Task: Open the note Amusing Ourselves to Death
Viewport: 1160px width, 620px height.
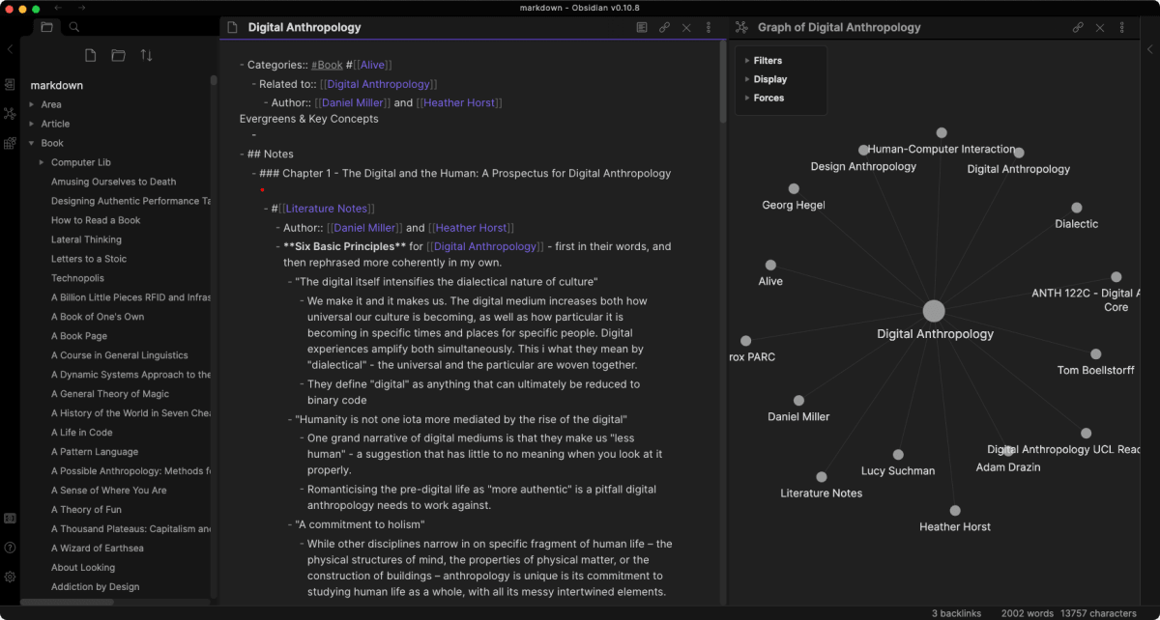Action: pyautogui.click(x=113, y=182)
